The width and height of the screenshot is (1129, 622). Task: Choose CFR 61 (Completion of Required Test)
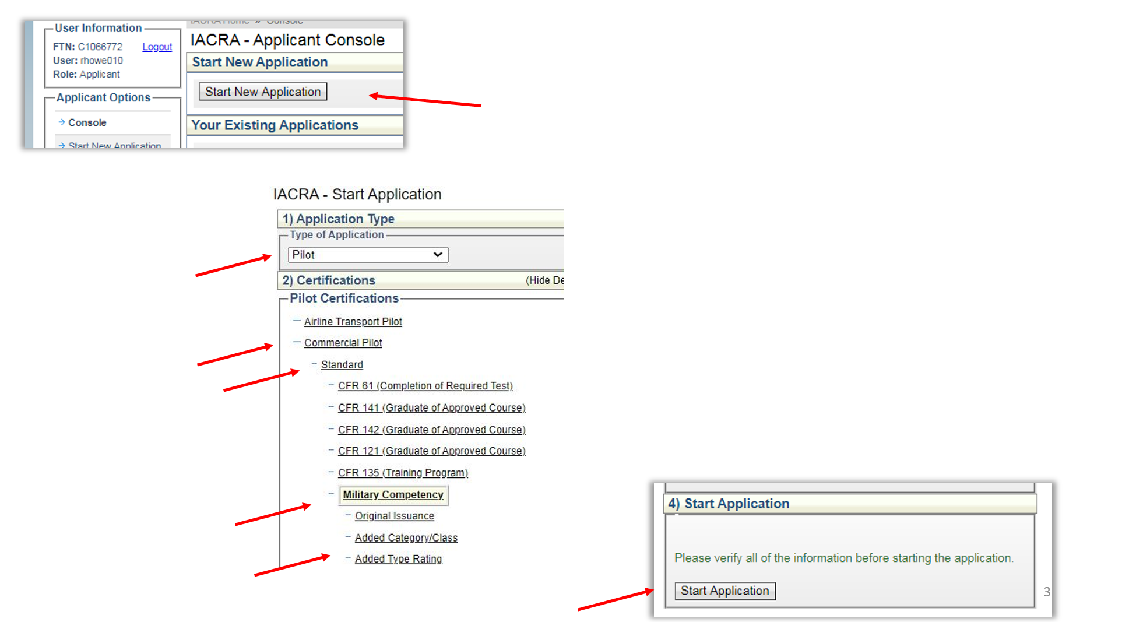(x=425, y=386)
